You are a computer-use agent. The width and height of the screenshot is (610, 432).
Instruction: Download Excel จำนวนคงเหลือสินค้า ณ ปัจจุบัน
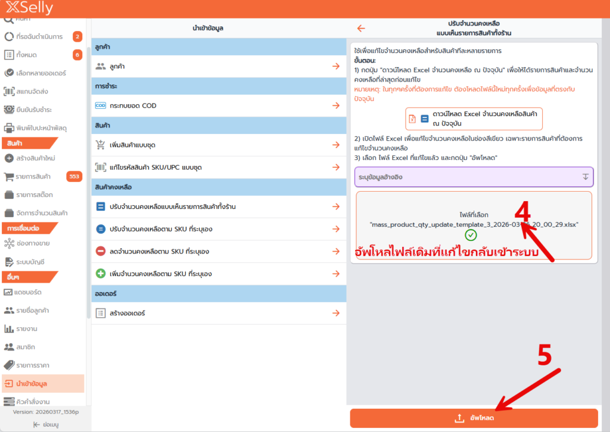tap(474, 118)
